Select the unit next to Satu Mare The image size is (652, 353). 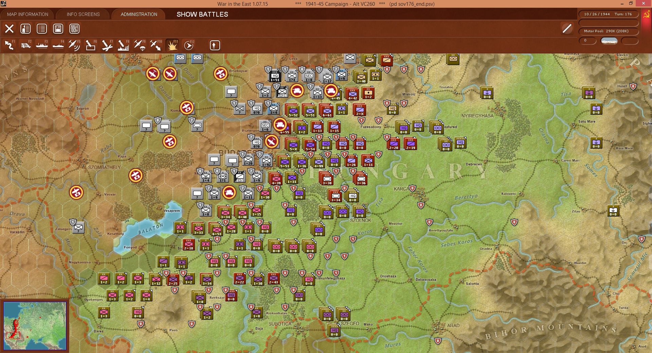596,109
